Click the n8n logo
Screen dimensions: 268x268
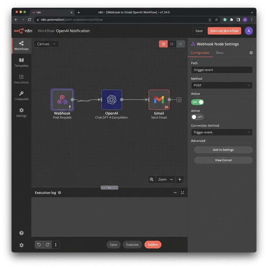(23, 31)
